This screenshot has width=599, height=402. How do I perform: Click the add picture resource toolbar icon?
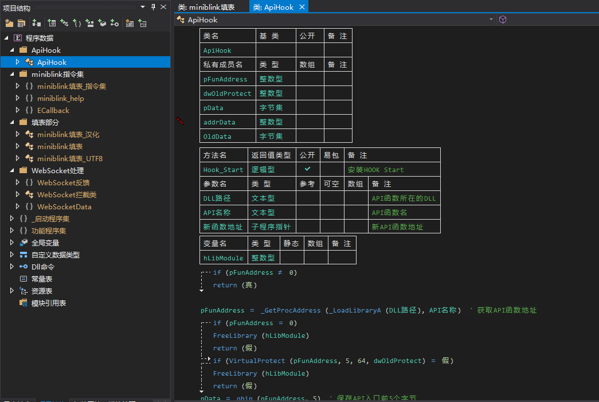[142, 23]
